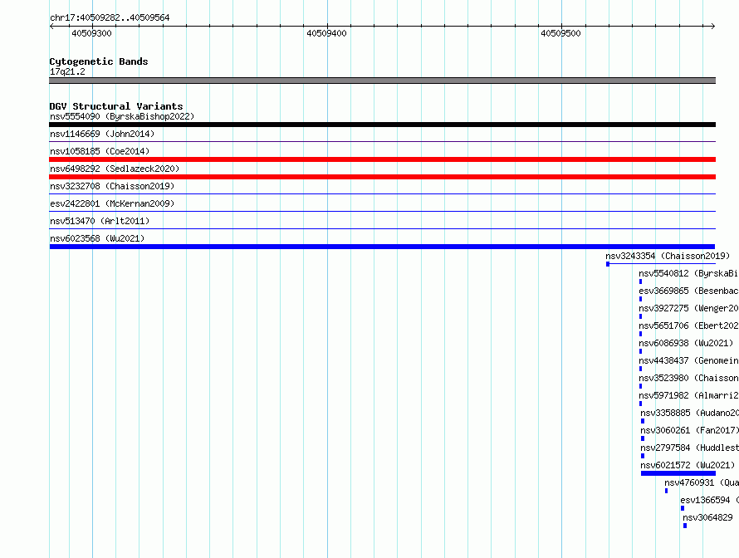Screen dimensions: 739x558
Task: Click the 40509400 ruler position label
Action: click(326, 33)
